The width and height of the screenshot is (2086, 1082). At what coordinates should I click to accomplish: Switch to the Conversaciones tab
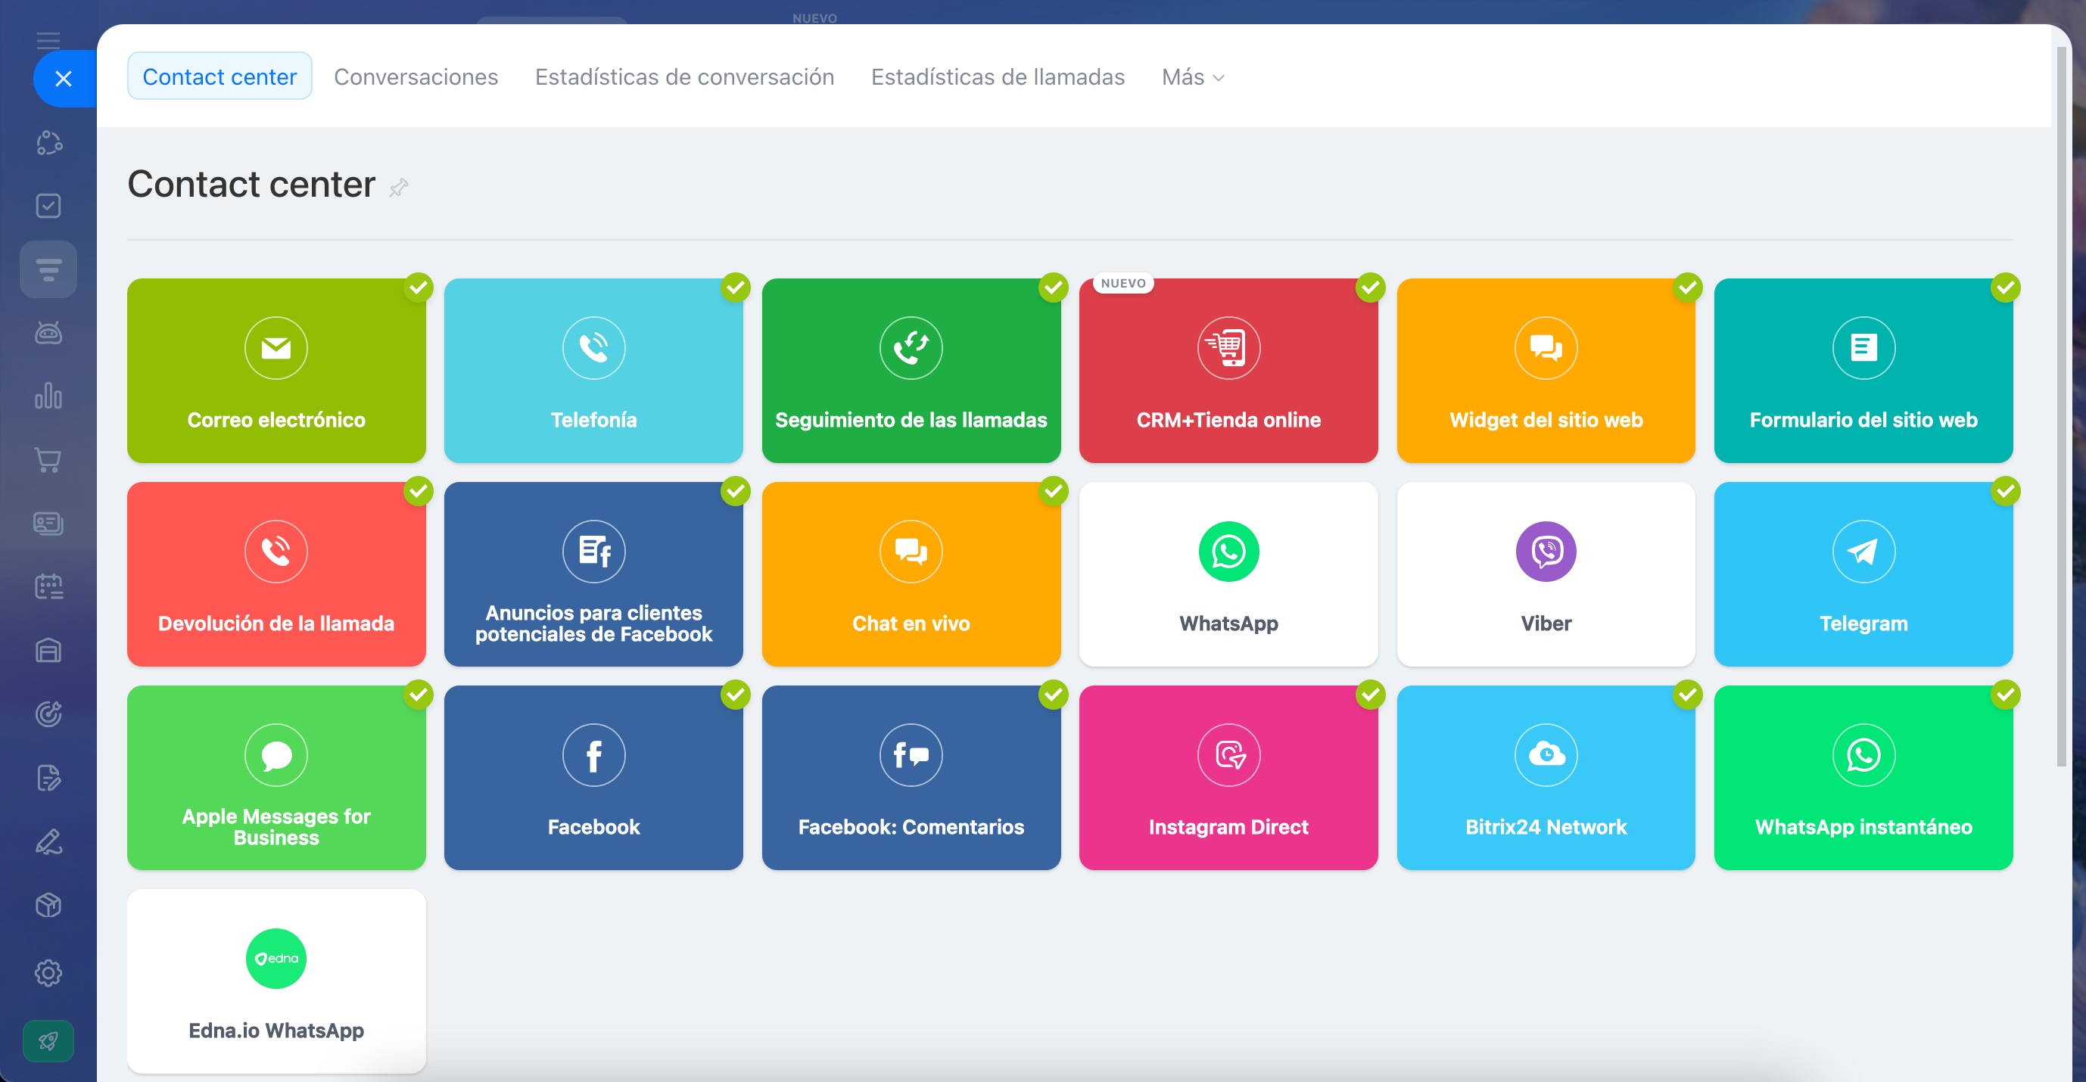[416, 77]
